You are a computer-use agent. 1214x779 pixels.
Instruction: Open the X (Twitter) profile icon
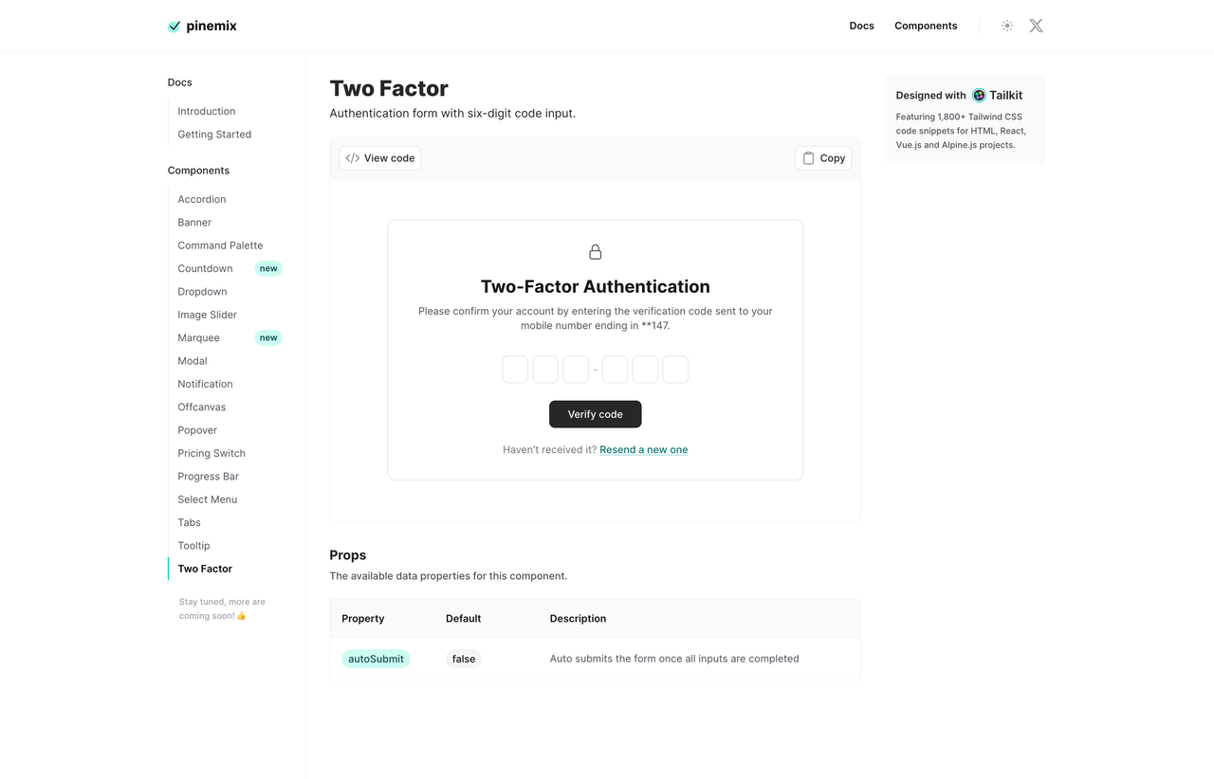[1036, 26]
